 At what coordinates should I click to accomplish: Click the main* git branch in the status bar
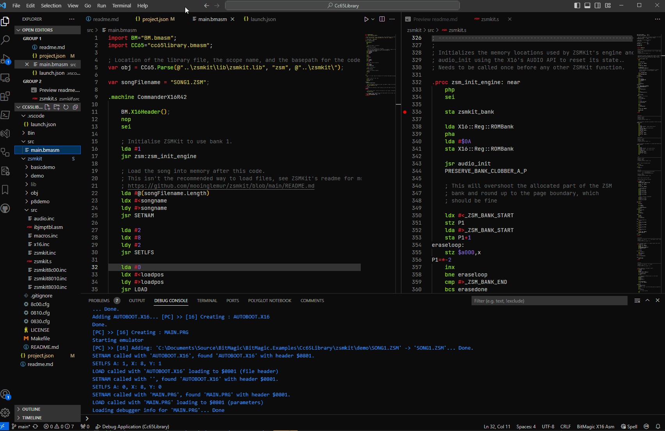pyautogui.click(x=21, y=426)
